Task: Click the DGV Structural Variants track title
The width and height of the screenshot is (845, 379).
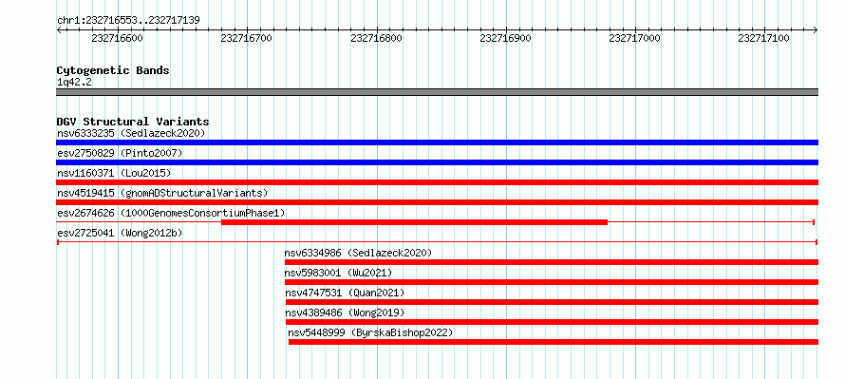Action: [133, 122]
